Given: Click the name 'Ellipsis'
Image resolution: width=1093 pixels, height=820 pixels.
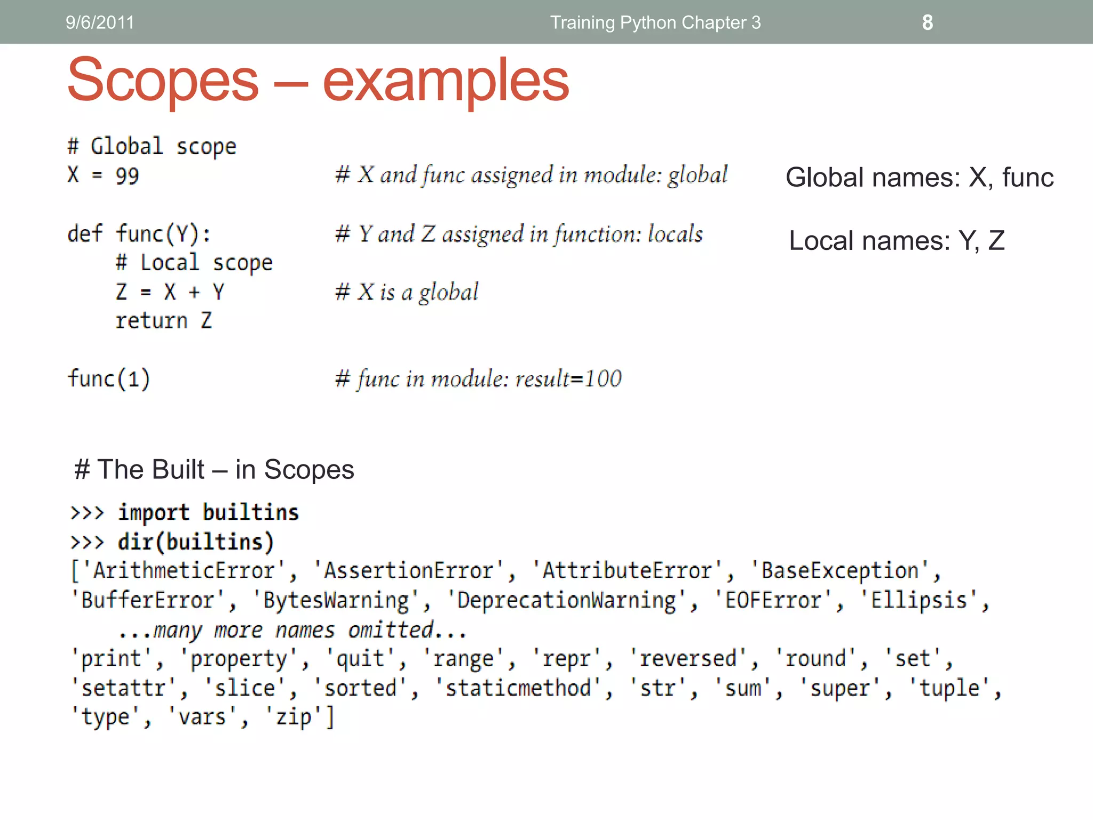Looking at the screenshot, I should (919, 600).
